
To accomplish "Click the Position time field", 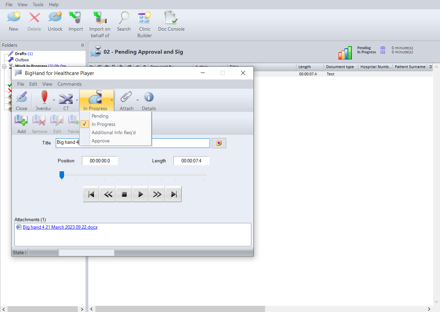I will [100, 161].
